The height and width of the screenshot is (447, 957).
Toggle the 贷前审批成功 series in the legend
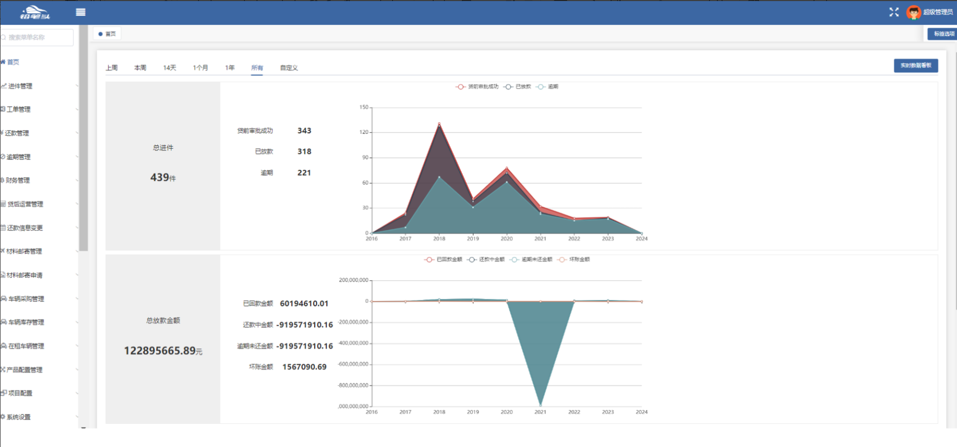(477, 86)
